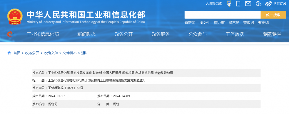
Task: Go to 政务公开 in breadcrumb
Action: [32, 53]
